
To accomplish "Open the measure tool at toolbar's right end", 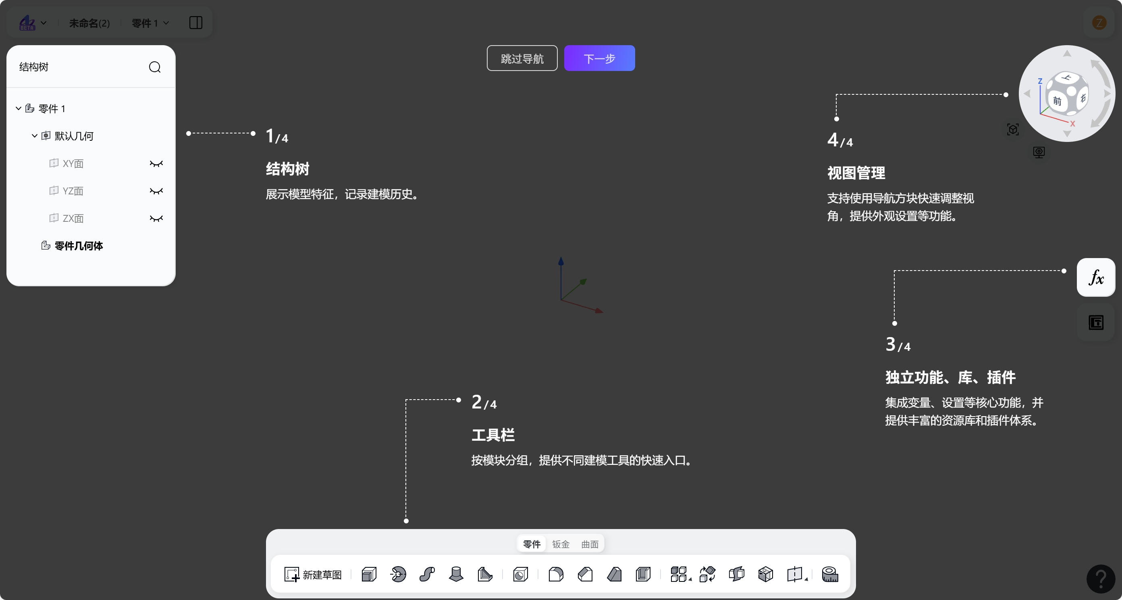I will pos(830,574).
